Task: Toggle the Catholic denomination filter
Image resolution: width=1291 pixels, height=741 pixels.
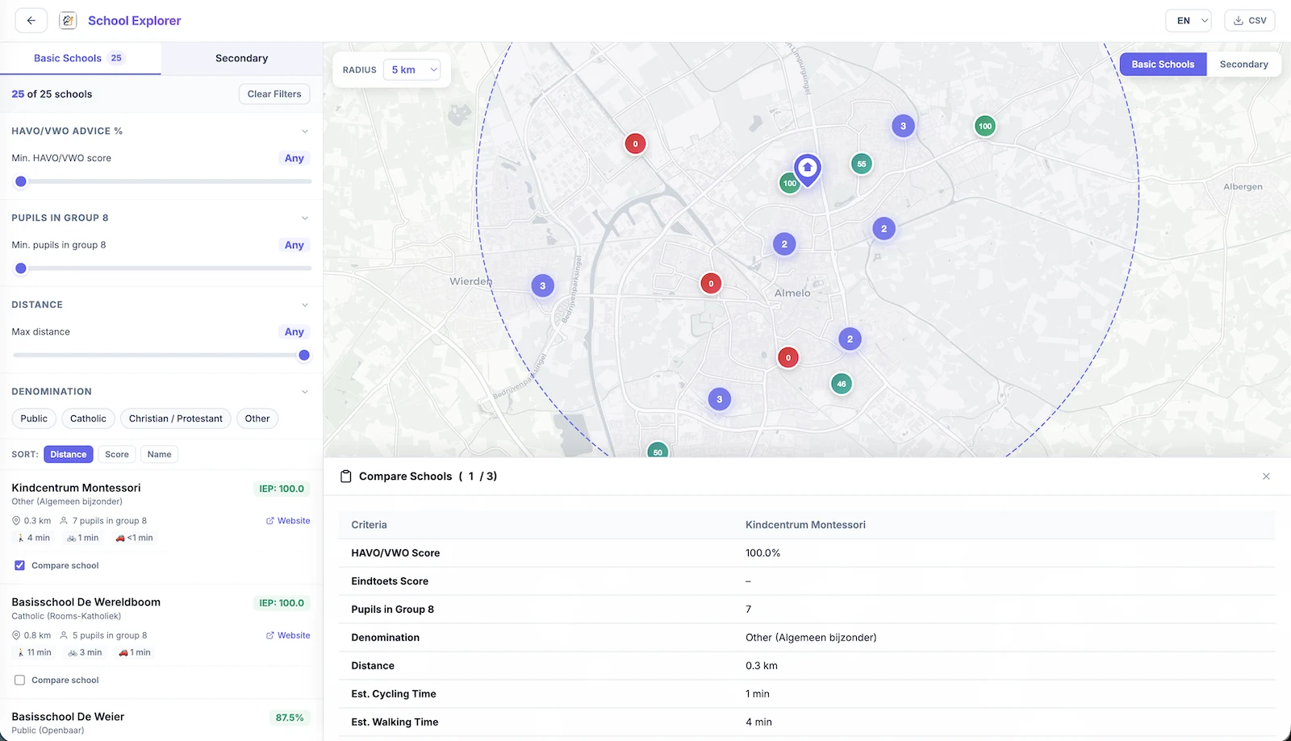Action: point(88,418)
